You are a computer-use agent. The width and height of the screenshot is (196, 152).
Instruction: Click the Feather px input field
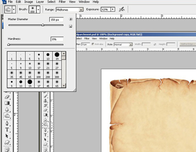[86, 44]
